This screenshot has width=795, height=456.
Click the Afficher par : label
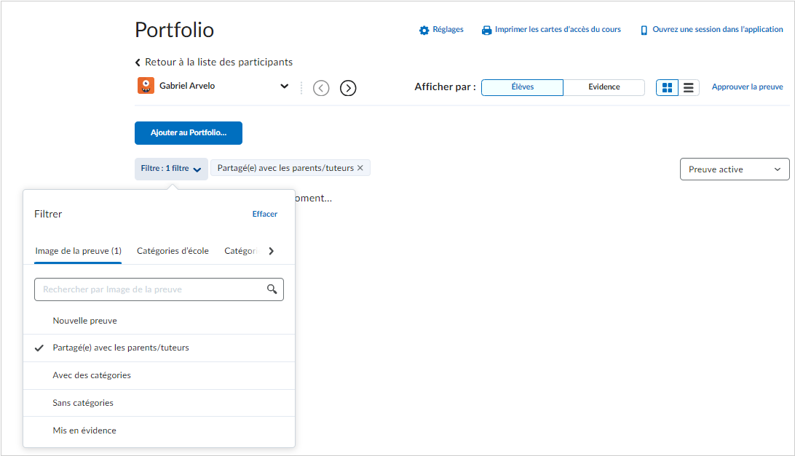(445, 87)
